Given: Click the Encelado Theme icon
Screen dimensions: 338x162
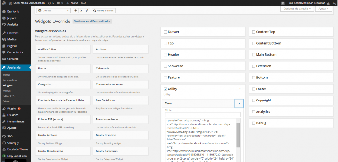Looking at the screenshot, I should pos(4,149).
